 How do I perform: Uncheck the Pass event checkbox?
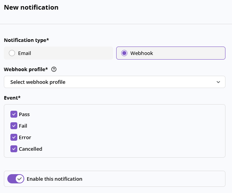14,114
